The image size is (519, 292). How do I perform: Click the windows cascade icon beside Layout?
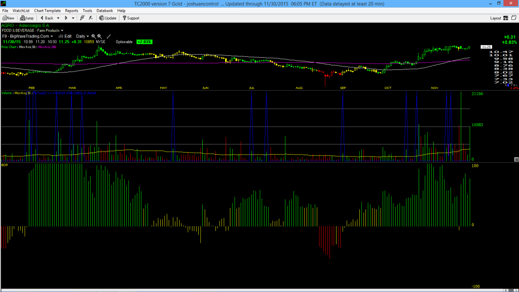tap(514, 18)
